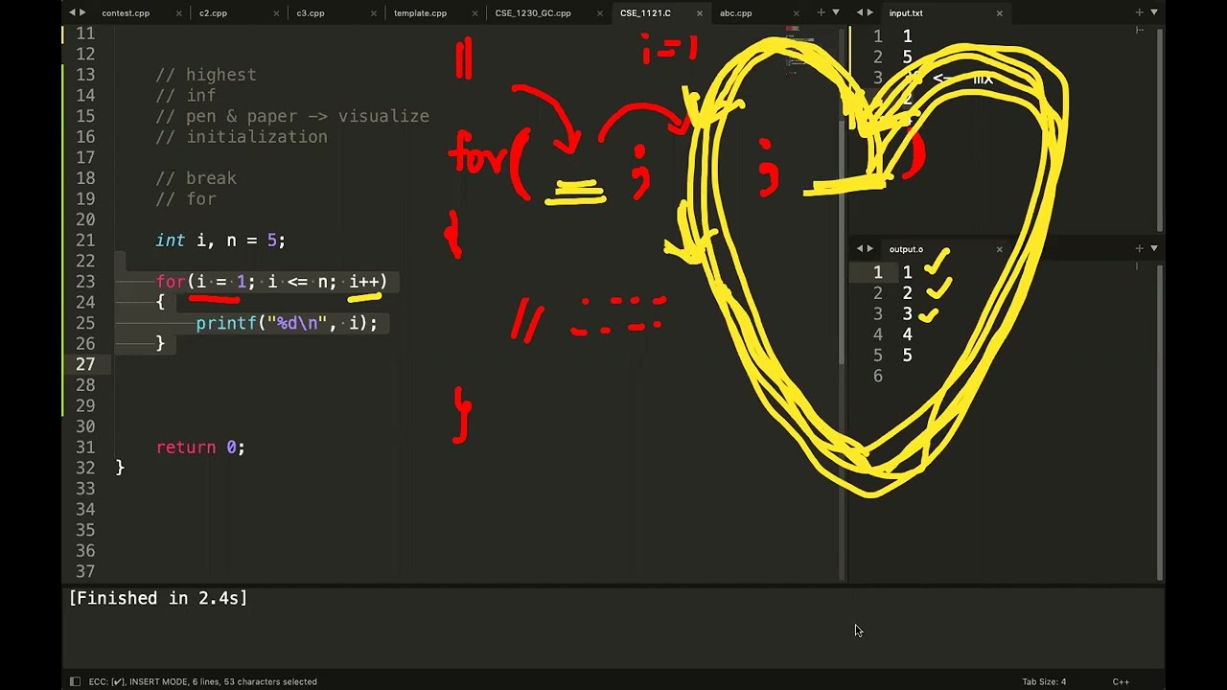Toggle the sidebar icon in status bar
Viewport: 1227px width, 690px height.
(75, 681)
